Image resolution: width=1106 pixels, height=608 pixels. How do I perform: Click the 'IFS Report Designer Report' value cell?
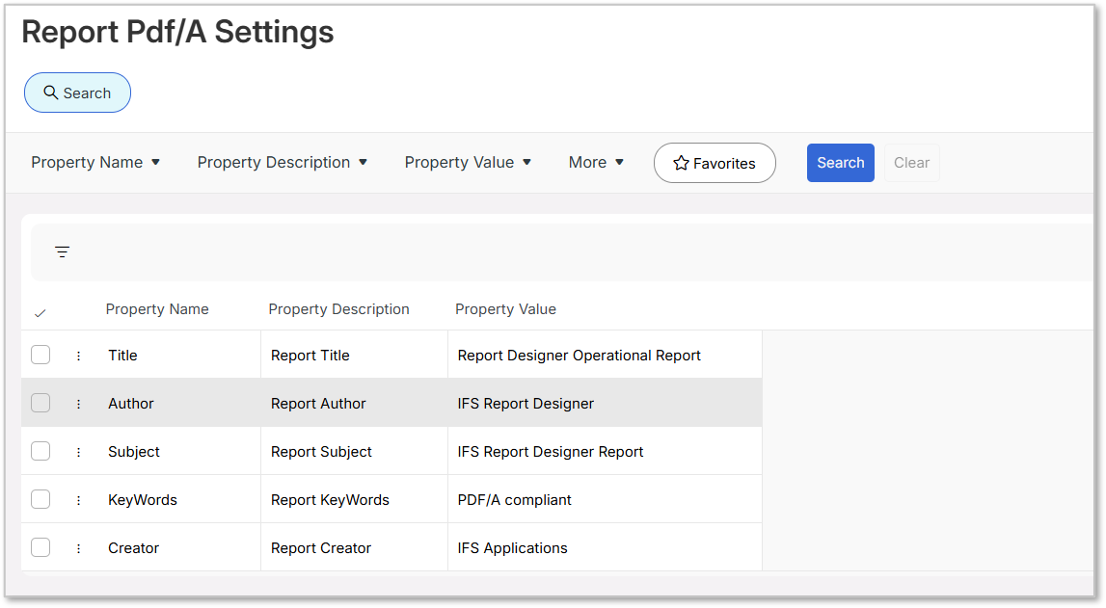point(606,451)
